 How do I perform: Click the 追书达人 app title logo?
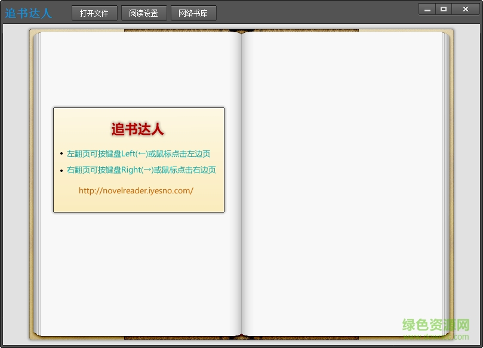click(28, 12)
